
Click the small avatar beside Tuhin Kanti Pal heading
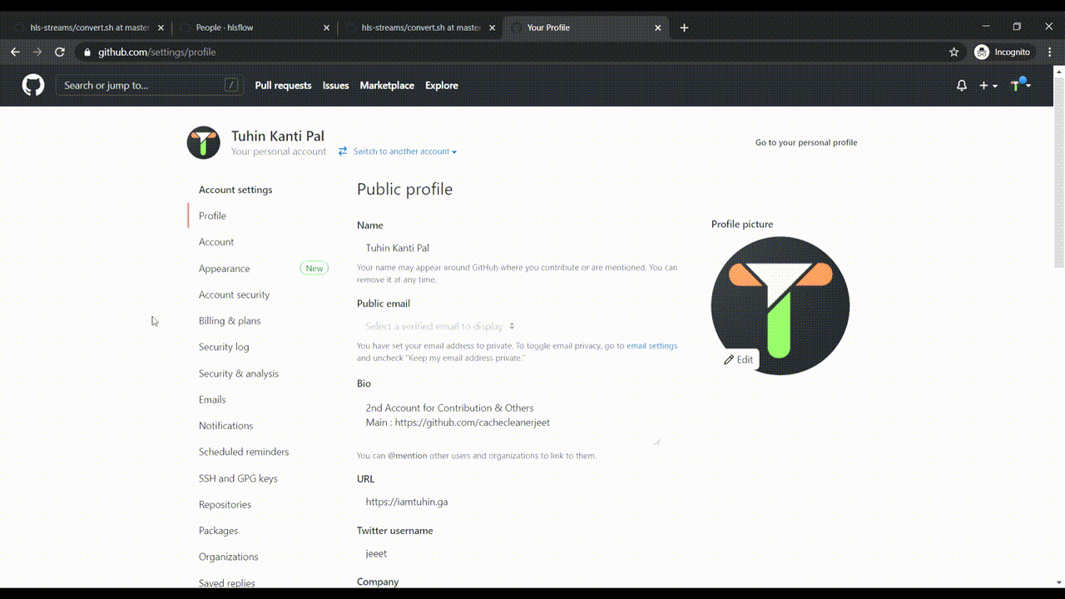[x=204, y=143]
